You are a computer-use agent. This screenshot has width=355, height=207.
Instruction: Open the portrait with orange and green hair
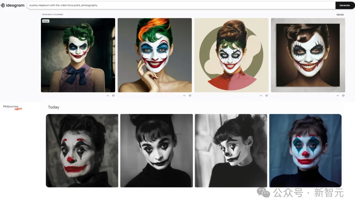click(155, 55)
